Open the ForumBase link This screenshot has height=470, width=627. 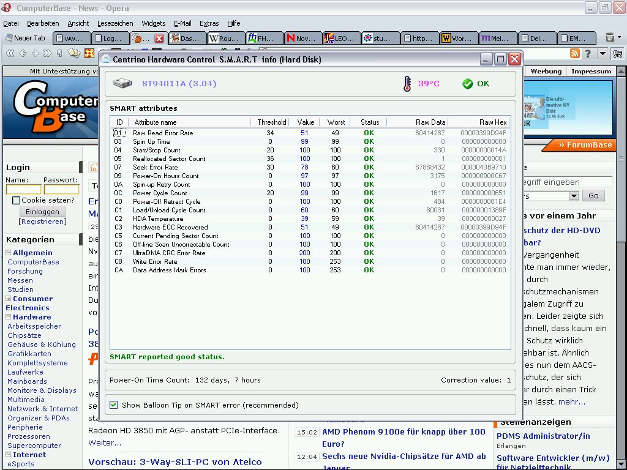(585, 144)
